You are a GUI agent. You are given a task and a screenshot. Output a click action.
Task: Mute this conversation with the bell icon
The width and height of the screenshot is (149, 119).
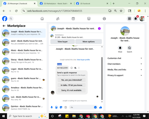[x=120, y=48]
